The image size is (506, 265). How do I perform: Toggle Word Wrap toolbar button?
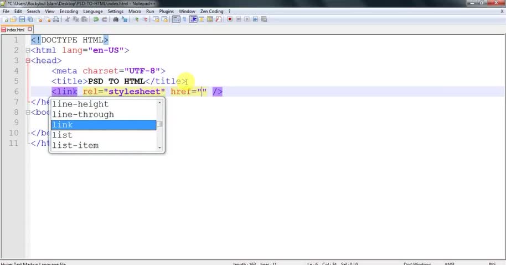click(176, 19)
